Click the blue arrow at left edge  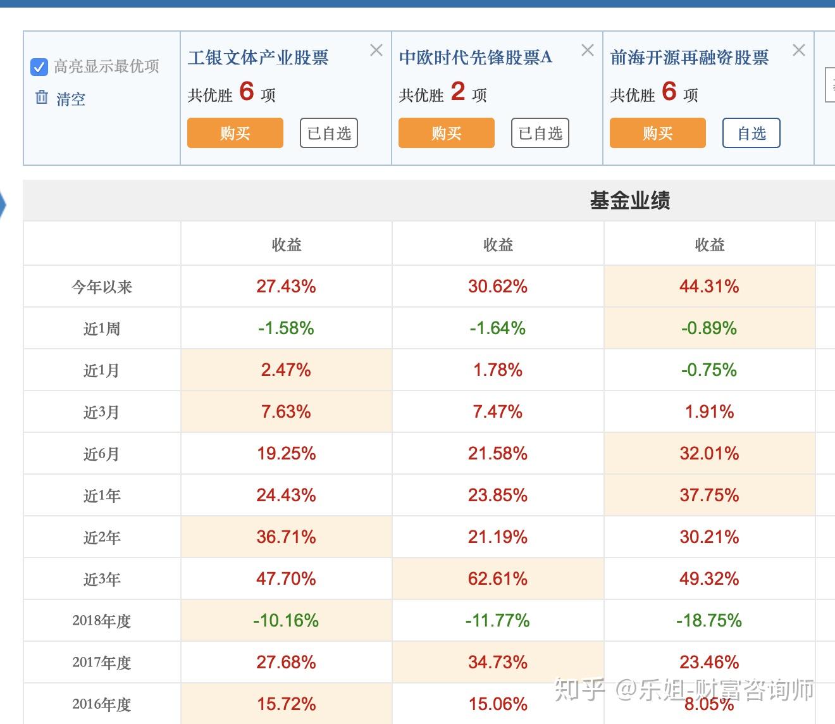click(3, 205)
